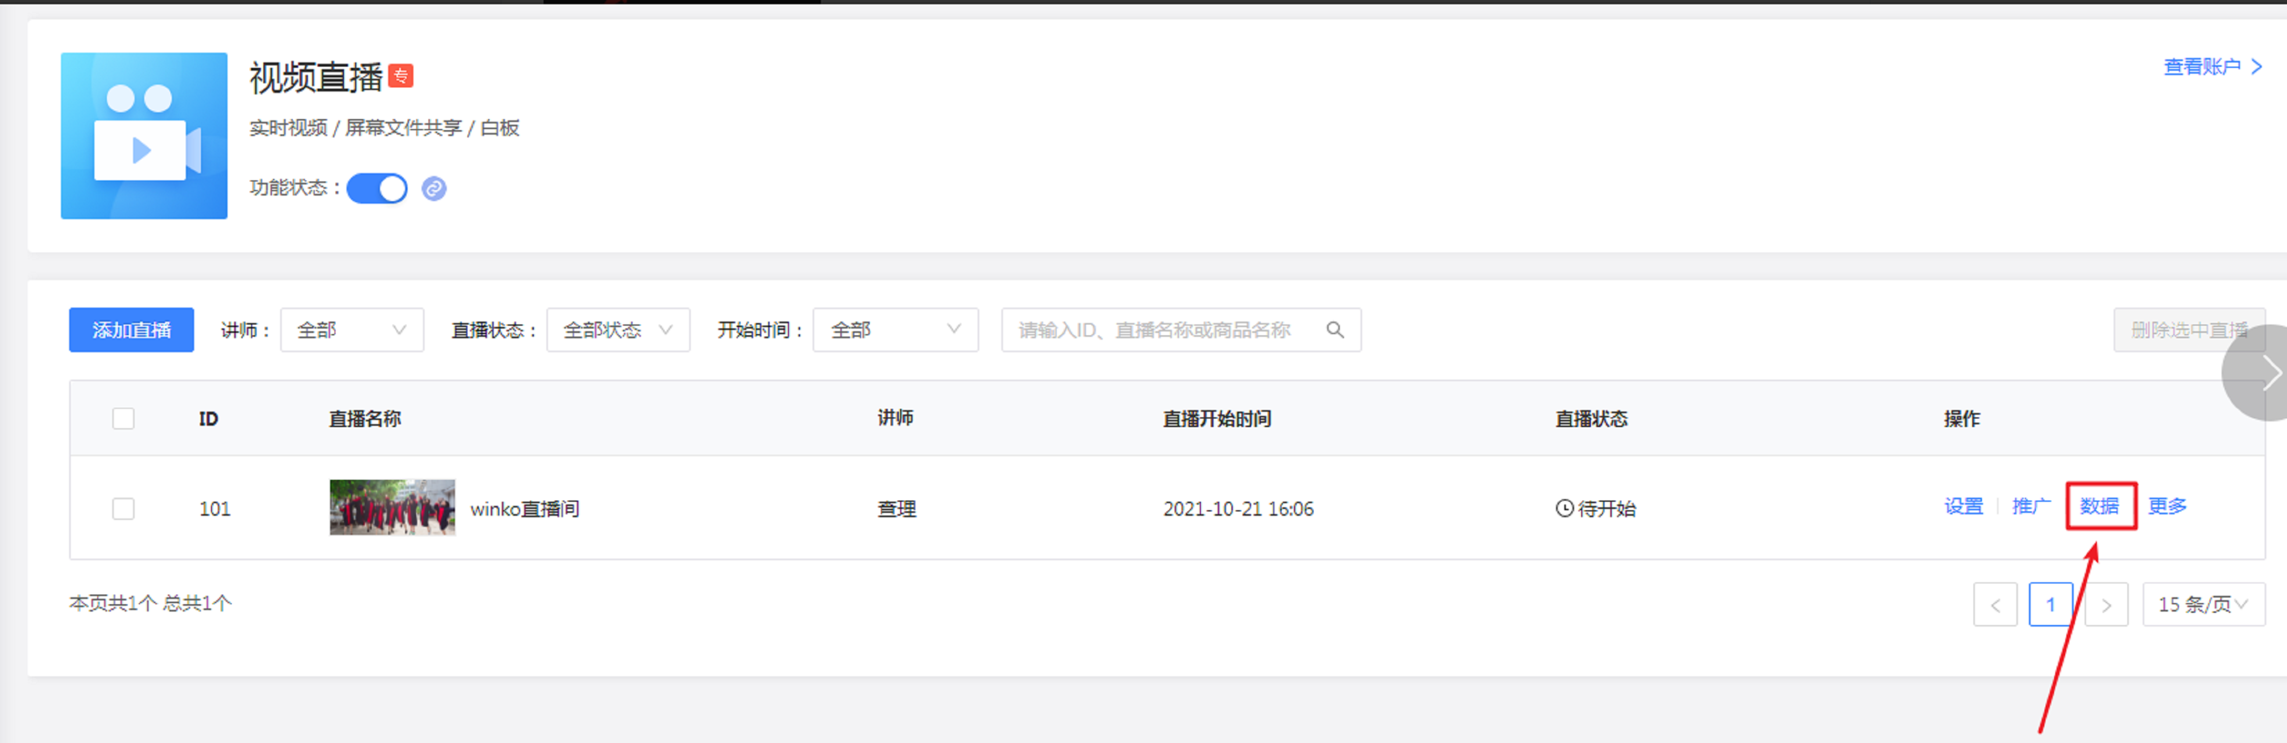The height and width of the screenshot is (743, 2287).
Task: Click the red badge next to 视频直播
Action: click(401, 76)
